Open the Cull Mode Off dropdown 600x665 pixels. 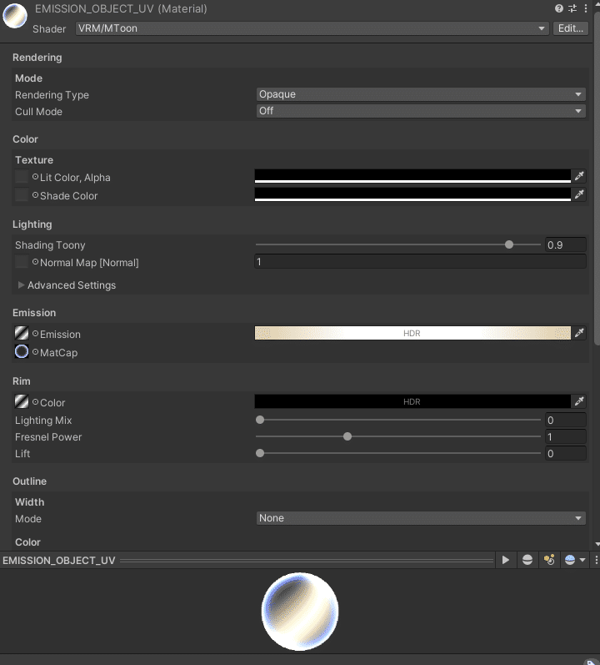point(421,111)
